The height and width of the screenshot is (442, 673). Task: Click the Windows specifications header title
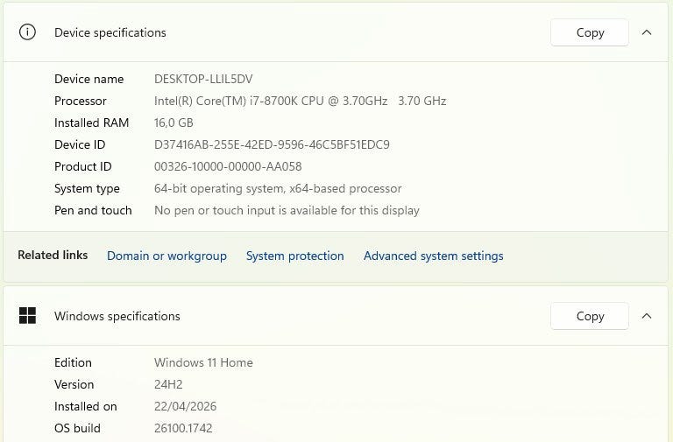[x=117, y=316]
